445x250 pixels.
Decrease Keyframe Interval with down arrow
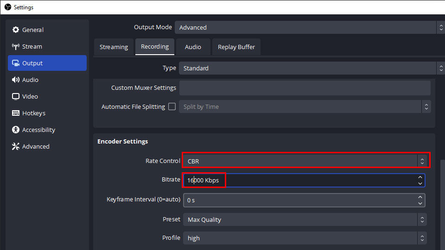pos(420,203)
